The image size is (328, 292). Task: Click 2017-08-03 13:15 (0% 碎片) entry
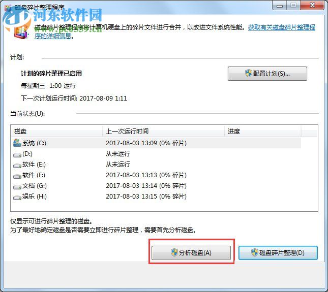tap(146, 197)
